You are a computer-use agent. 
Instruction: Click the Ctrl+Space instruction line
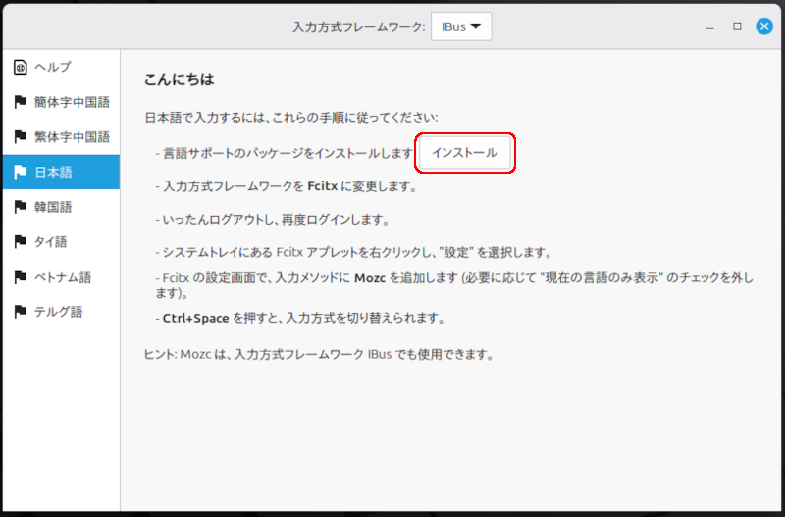pos(300,318)
